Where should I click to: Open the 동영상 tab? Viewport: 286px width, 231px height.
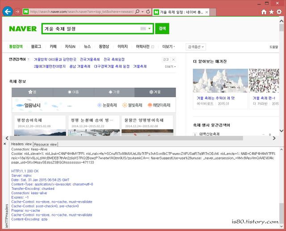104,47
